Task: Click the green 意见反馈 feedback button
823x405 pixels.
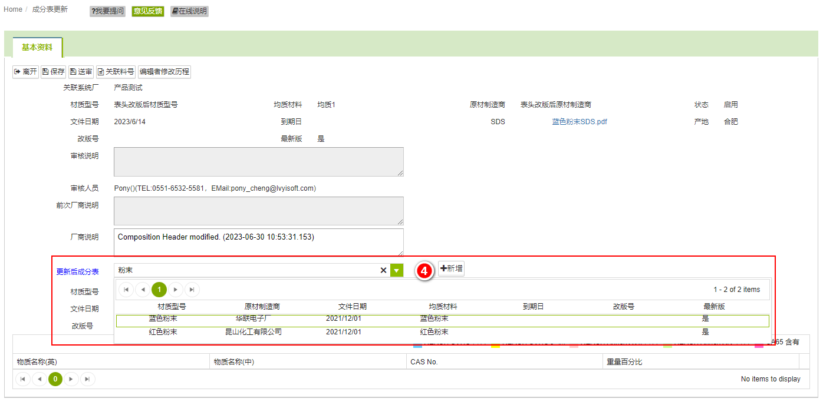Action: 147,11
